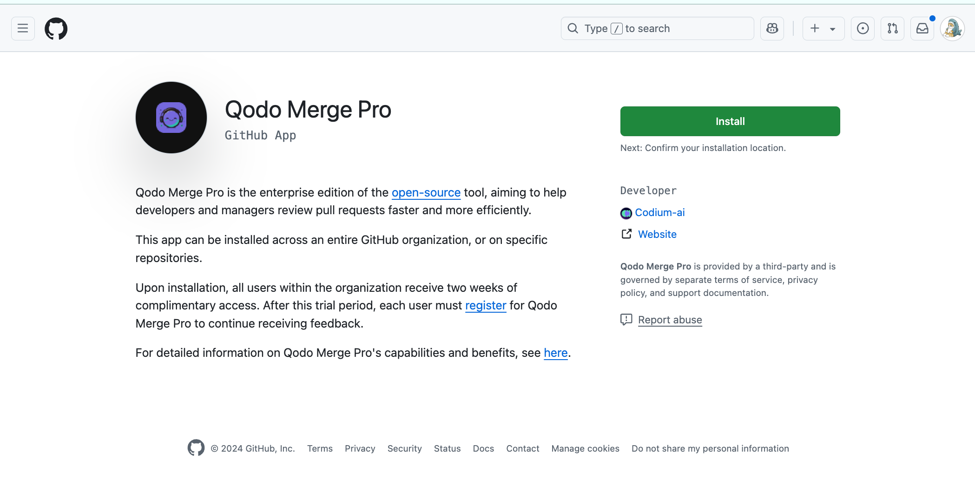Click the Codium-ai developer avatar icon
Screen dimensions: 975x486
[x=626, y=213]
